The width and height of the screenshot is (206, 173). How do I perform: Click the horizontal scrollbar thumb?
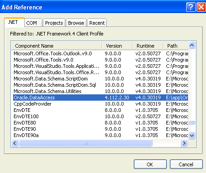tap(86, 143)
